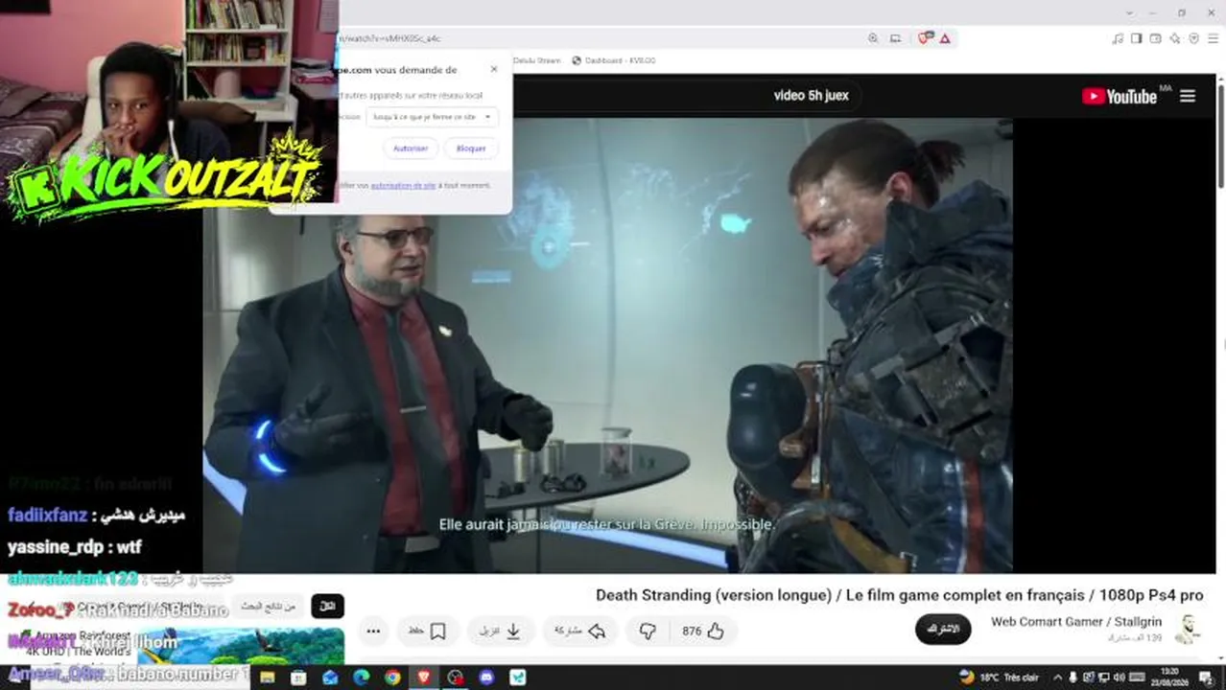Open Discord from taskbar

pyautogui.click(x=486, y=678)
